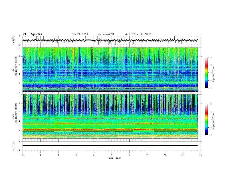Click the "VLF Spectra" plot title

coord(32,34)
